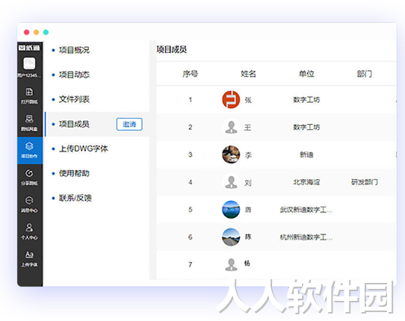
Task: Click the unit starting with 武汉
Action: (x=306, y=210)
